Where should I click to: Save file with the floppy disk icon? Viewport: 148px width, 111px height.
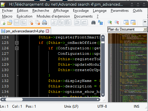(17, 22)
